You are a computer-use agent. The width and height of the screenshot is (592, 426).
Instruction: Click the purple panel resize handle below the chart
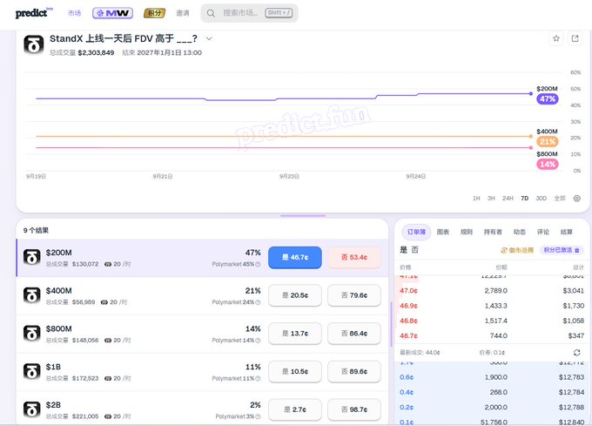[303, 216]
